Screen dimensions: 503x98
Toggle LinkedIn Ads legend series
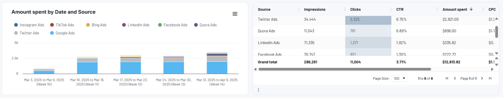(136, 25)
